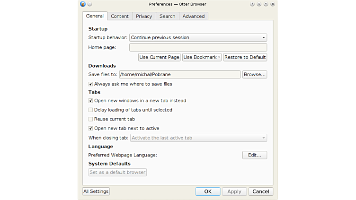Close the Preferences dialog with the X icon
This screenshot has width=356, height=200.
[x=273, y=4]
